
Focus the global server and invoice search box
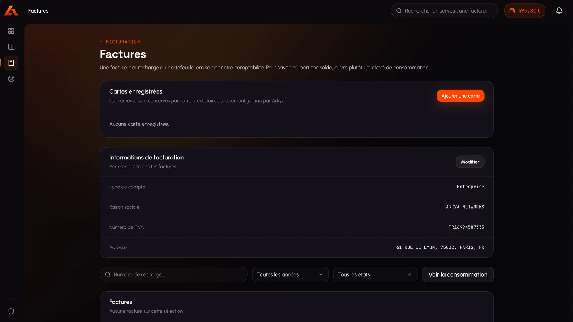pyautogui.click(x=444, y=11)
